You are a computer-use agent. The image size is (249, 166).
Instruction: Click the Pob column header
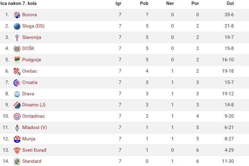pos(144,3)
